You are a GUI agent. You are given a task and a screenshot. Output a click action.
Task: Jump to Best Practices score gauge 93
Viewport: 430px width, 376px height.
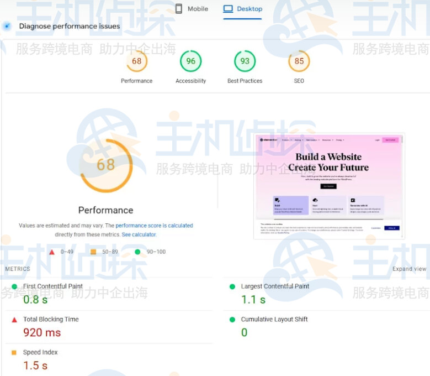[x=245, y=61]
